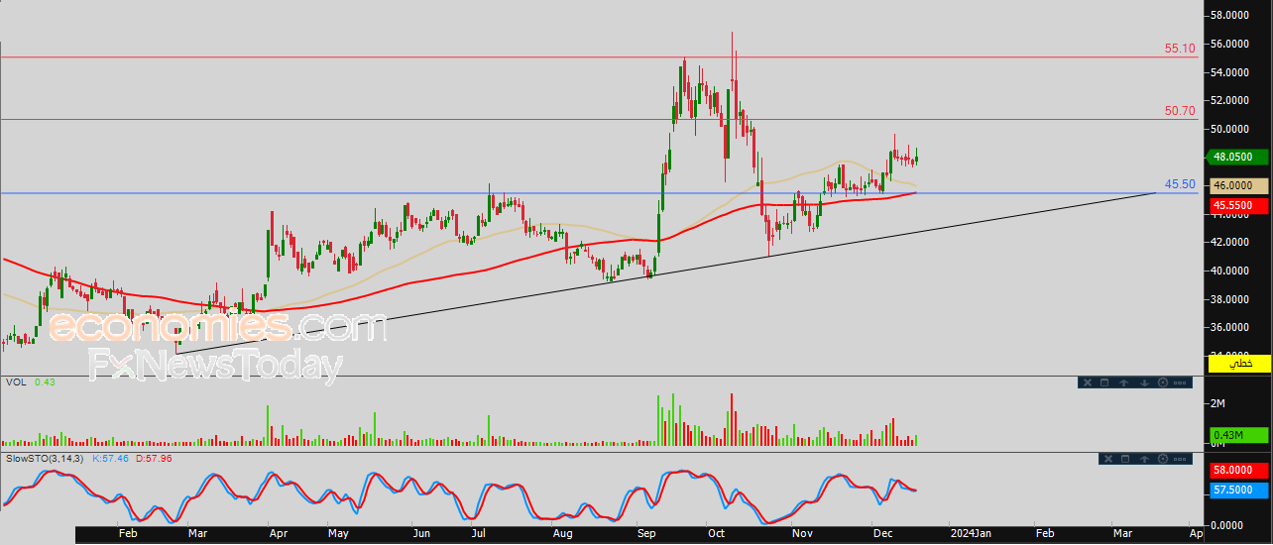1273x545 pixels.
Task: Click the Jun label on time axis
Action: click(x=421, y=534)
